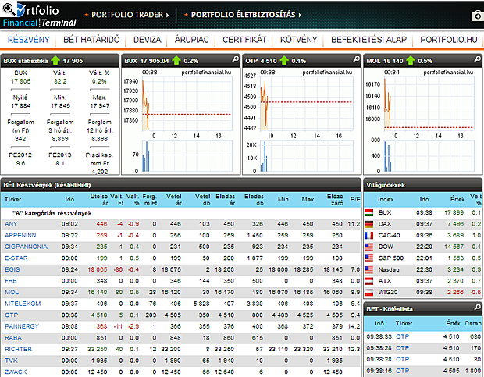
Task: Click the Érték column header in Világindexek
Action: [457, 200]
